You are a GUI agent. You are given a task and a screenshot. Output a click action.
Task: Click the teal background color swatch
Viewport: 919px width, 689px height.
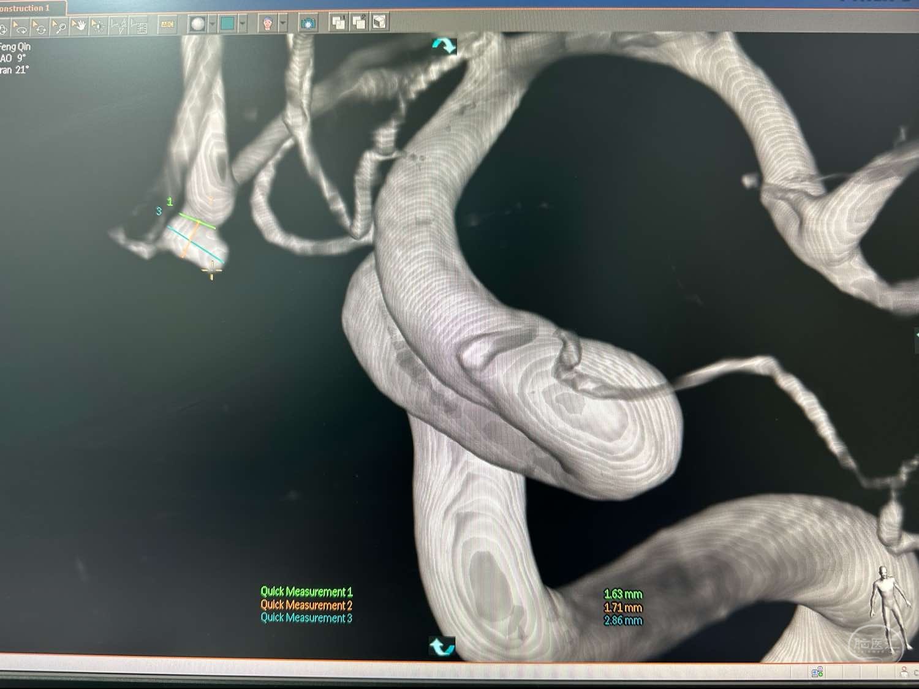tap(227, 24)
